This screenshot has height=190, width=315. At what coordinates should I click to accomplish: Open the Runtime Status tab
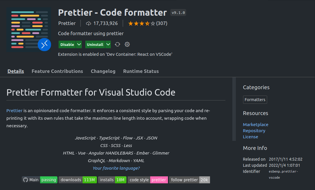tap(141, 71)
